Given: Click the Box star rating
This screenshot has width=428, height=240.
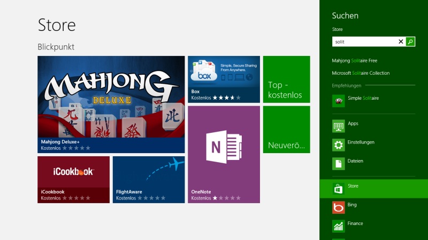Looking at the screenshot, I should [226, 98].
